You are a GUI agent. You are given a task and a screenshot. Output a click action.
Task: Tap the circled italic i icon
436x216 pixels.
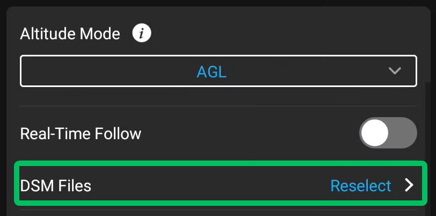pyautogui.click(x=142, y=33)
